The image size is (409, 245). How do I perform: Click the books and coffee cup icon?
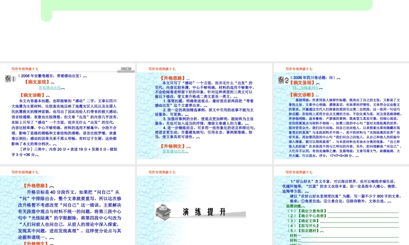[163, 212]
